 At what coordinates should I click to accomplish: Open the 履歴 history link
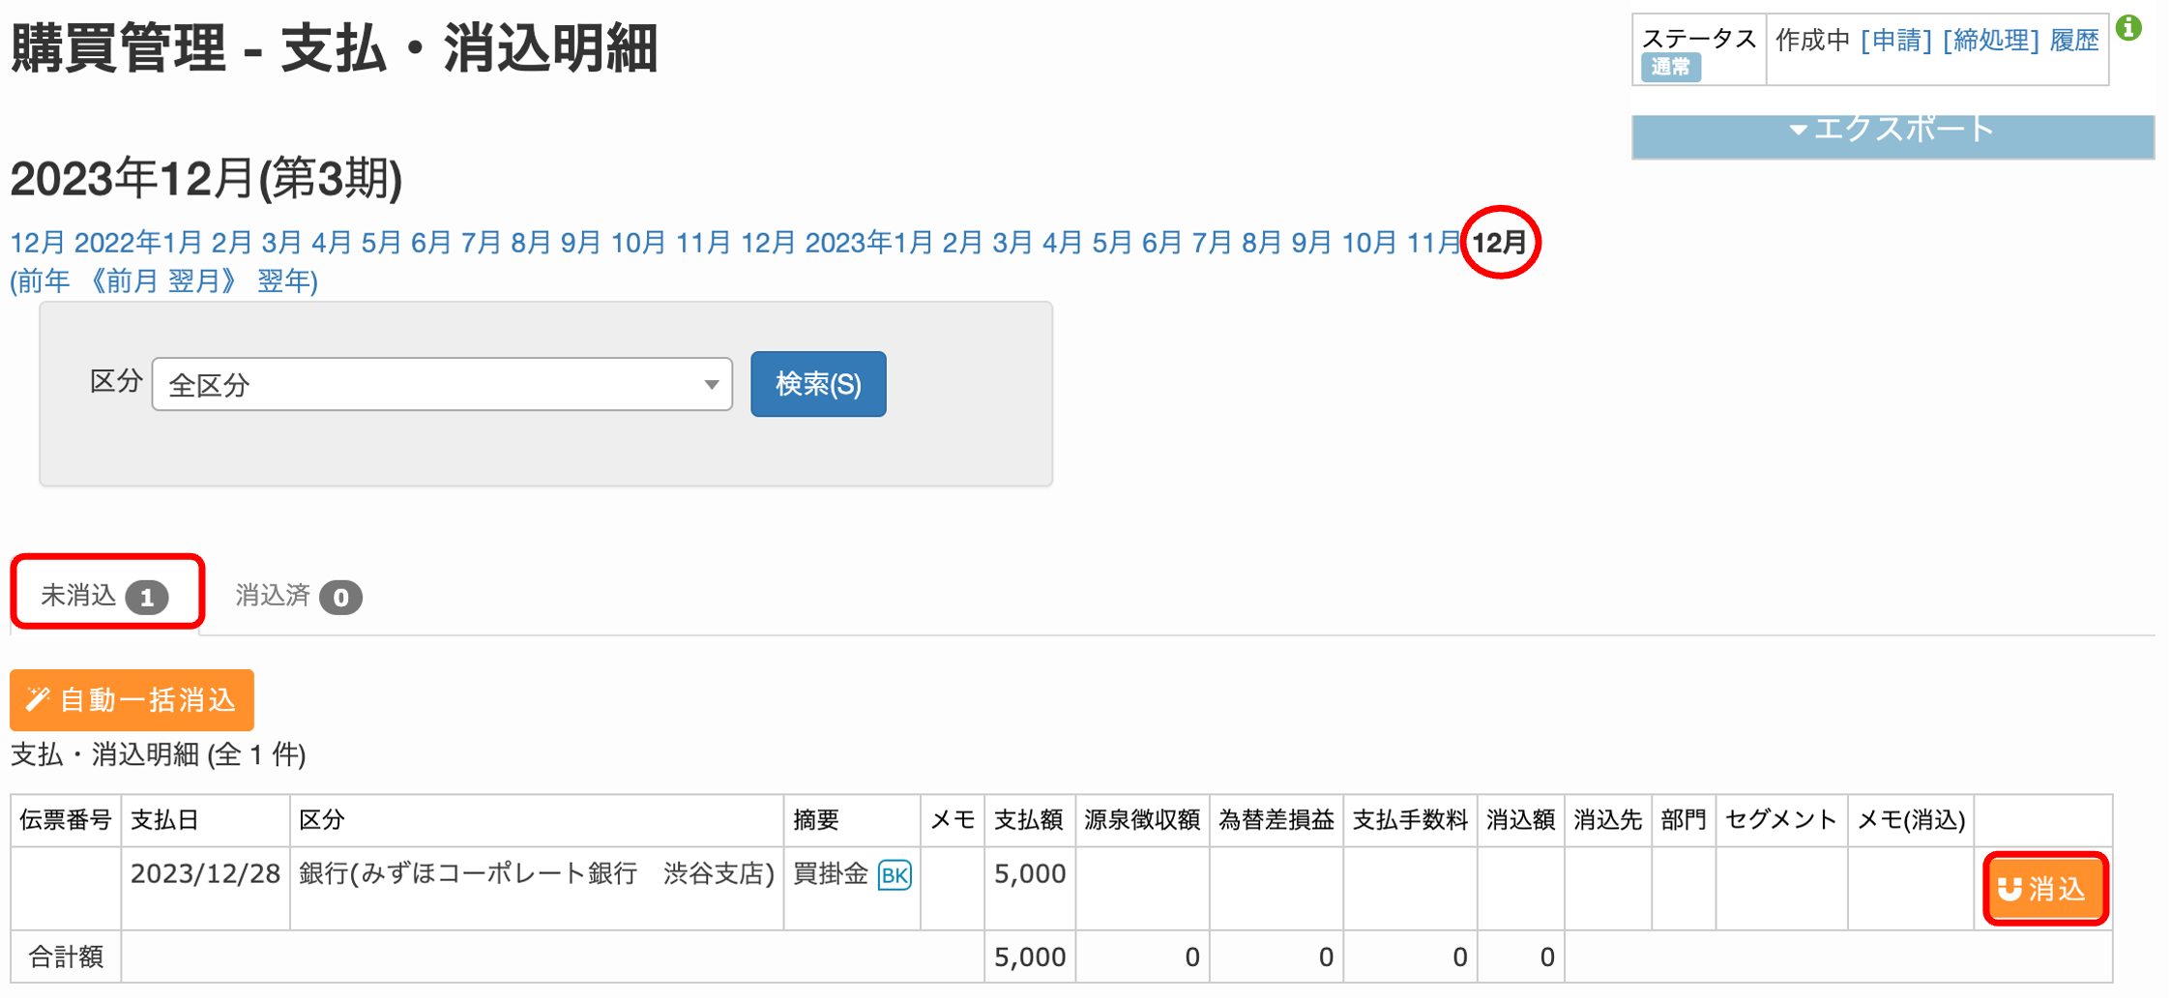point(2074,40)
